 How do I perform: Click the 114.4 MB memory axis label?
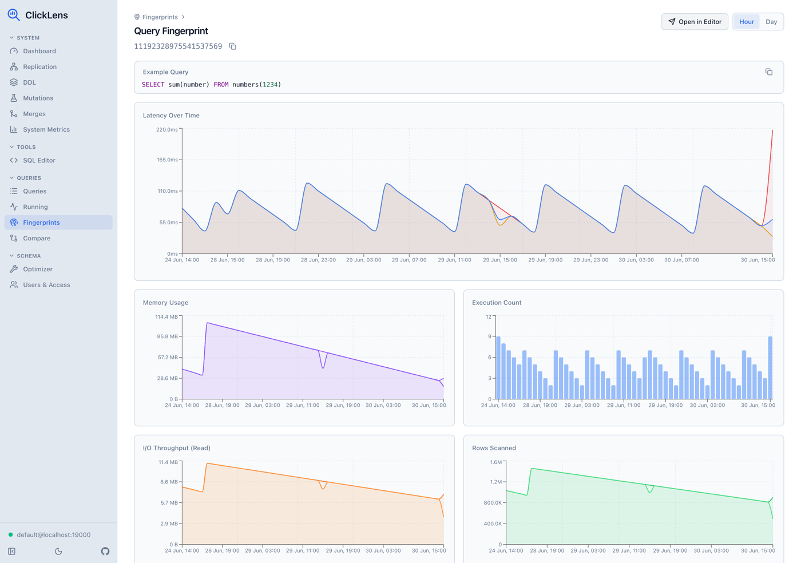(x=166, y=317)
